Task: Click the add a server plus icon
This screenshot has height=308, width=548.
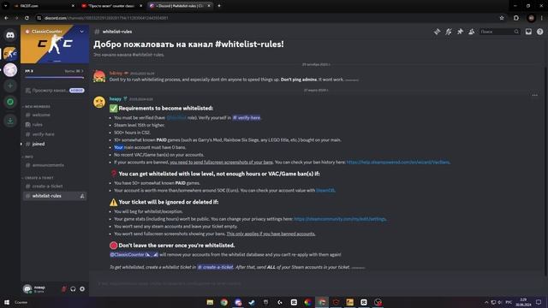Action: point(10,86)
